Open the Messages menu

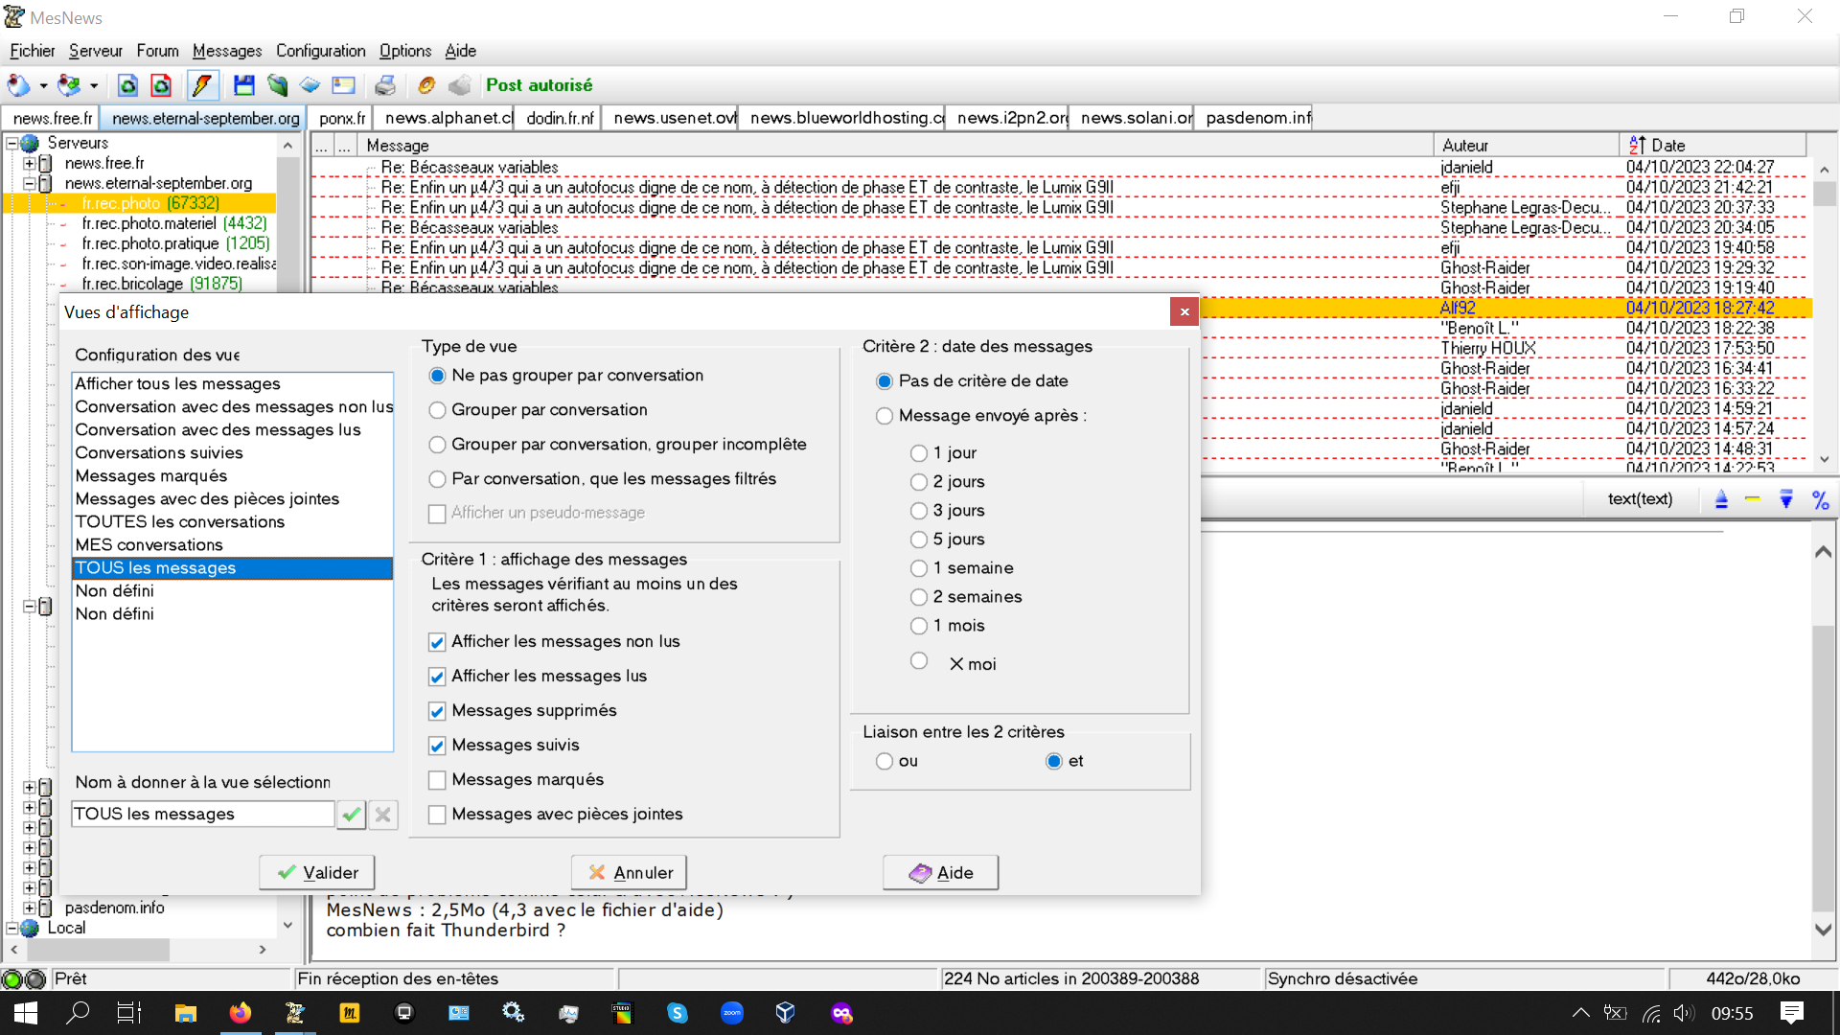pyautogui.click(x=227, y=51)
